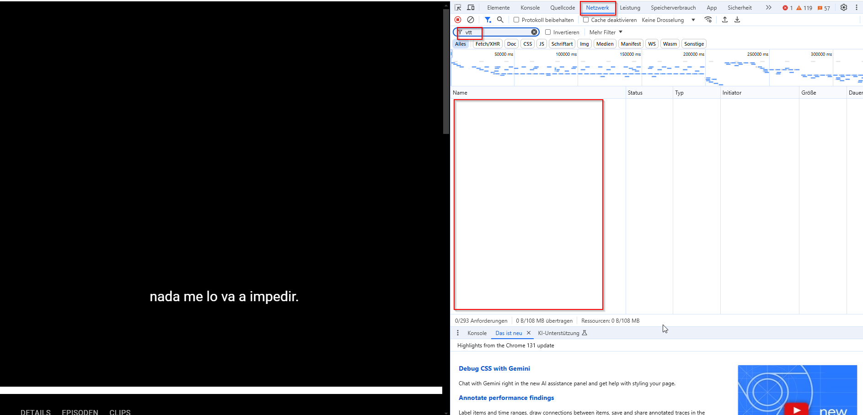Show more DevTools tabs via chevron
This screenshot has width=863, height=415.
769,7
